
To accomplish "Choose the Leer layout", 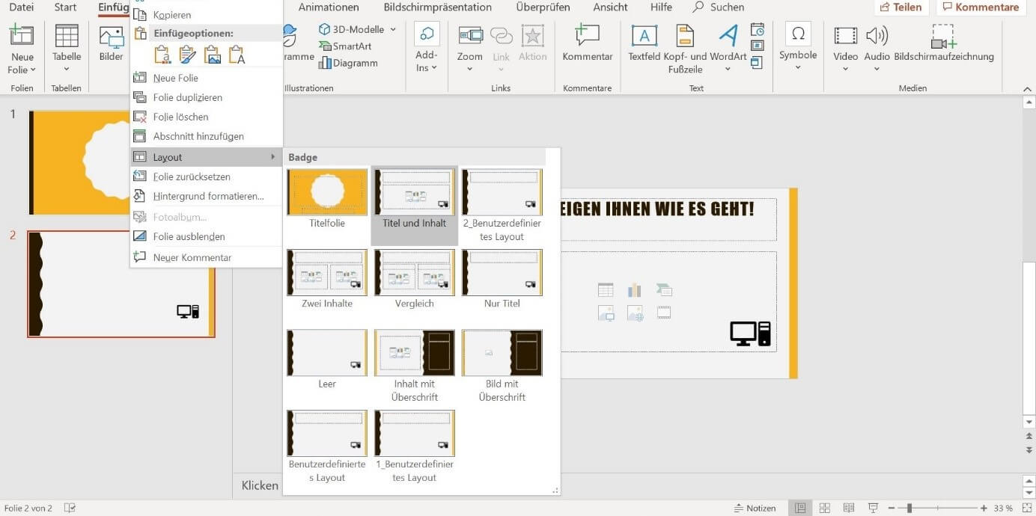I will coord(327,359).
